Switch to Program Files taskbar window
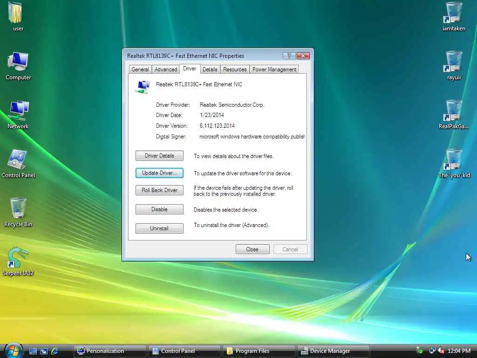Screen dimensions: 477x358 (259, 351)
